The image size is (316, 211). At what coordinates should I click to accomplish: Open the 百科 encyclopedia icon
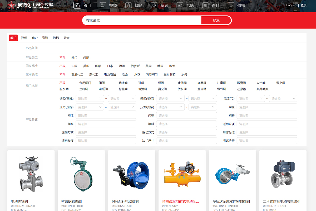(205, 5)
